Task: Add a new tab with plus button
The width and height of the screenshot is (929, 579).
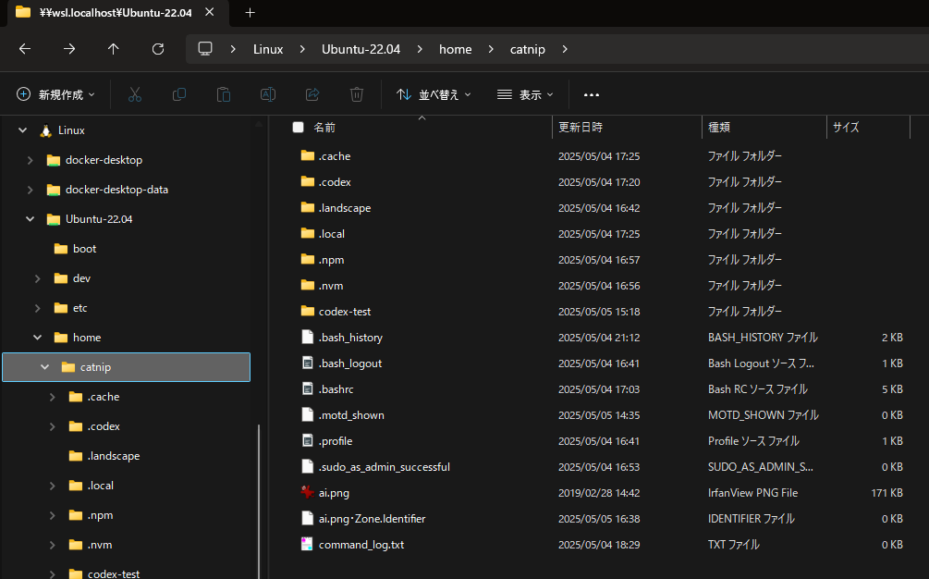Action: (250, 12)
